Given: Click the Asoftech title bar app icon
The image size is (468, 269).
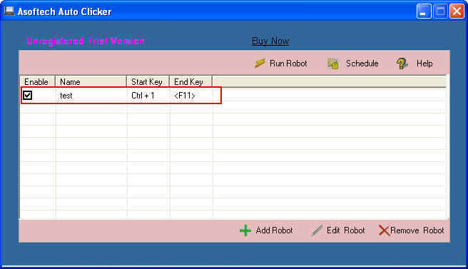Looking at the screenshot, I should point(9,11).
